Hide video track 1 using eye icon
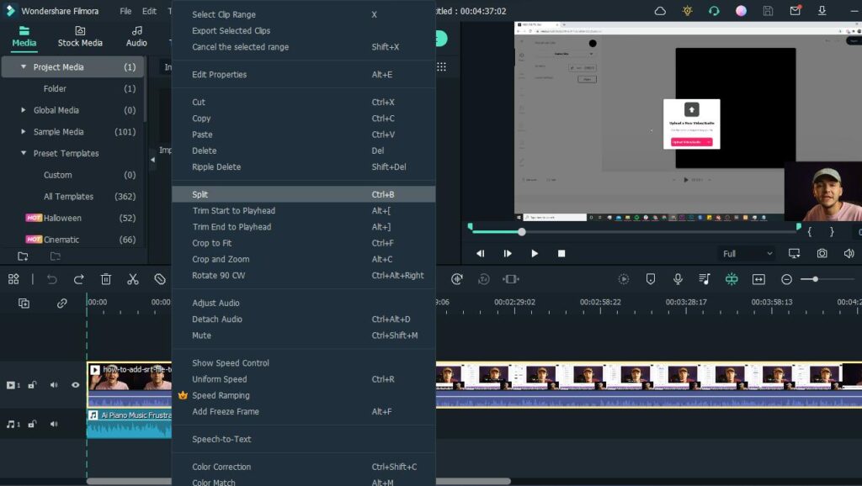Image resolution: width=862 pixels, height=486 pixels. pos(75,385)
